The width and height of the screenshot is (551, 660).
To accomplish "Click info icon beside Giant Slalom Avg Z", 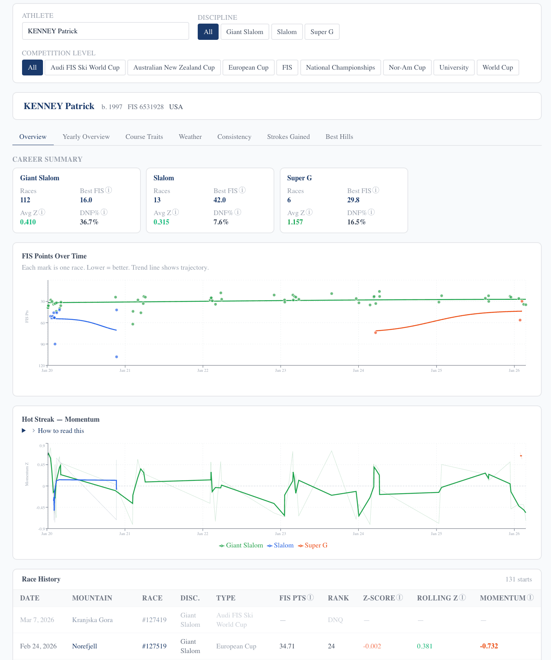I will click(x=42, y=212).
